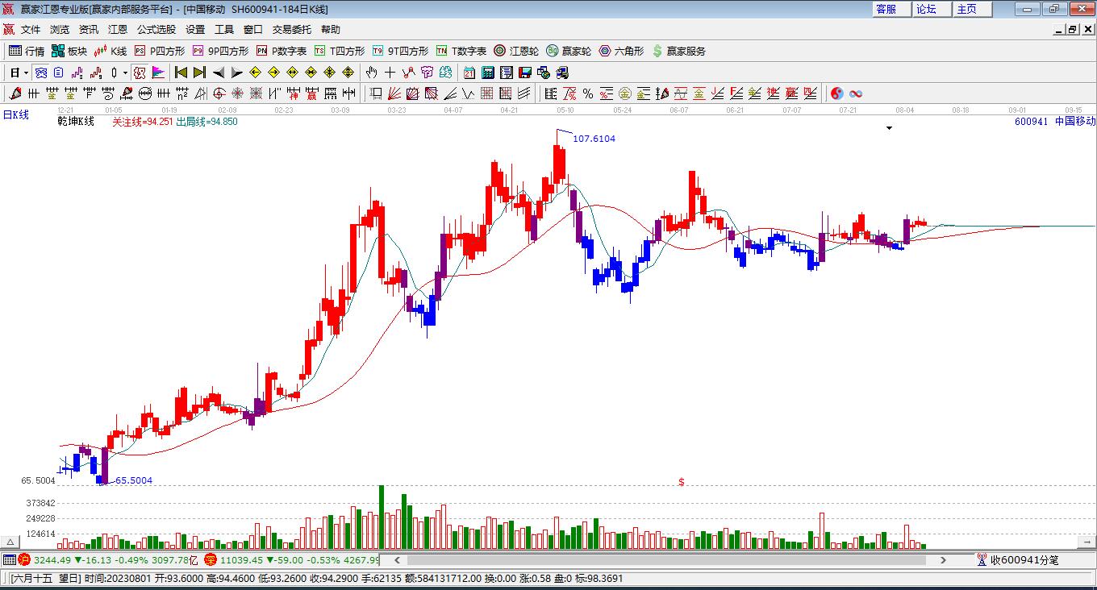This screenshot has height=590, width=1097.
Task: Click the yellow diamond right-arrow icon
Action: click(x=273, y=73)
